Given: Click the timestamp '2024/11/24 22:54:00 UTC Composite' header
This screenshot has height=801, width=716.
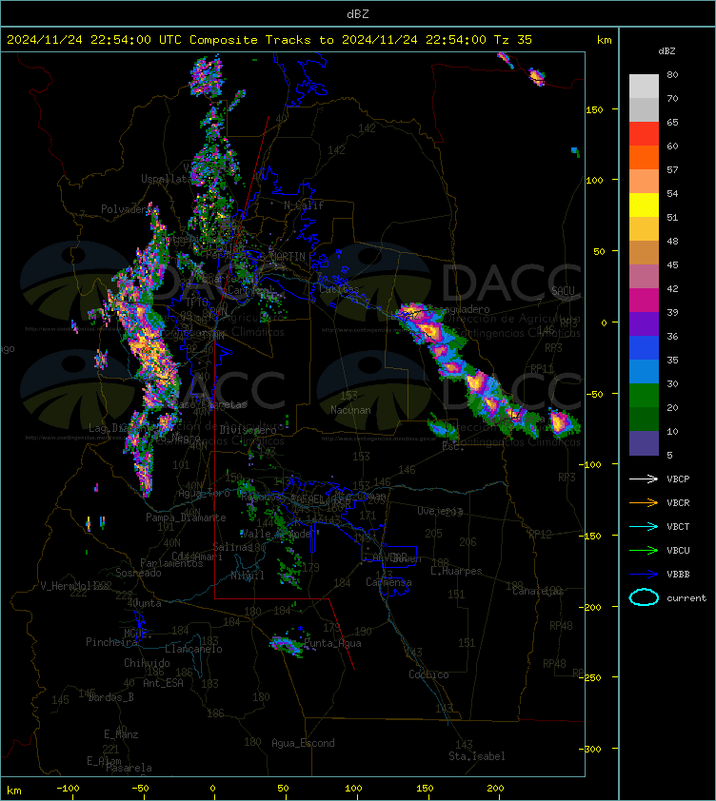Looking at the screenshot, I should 132,40.
